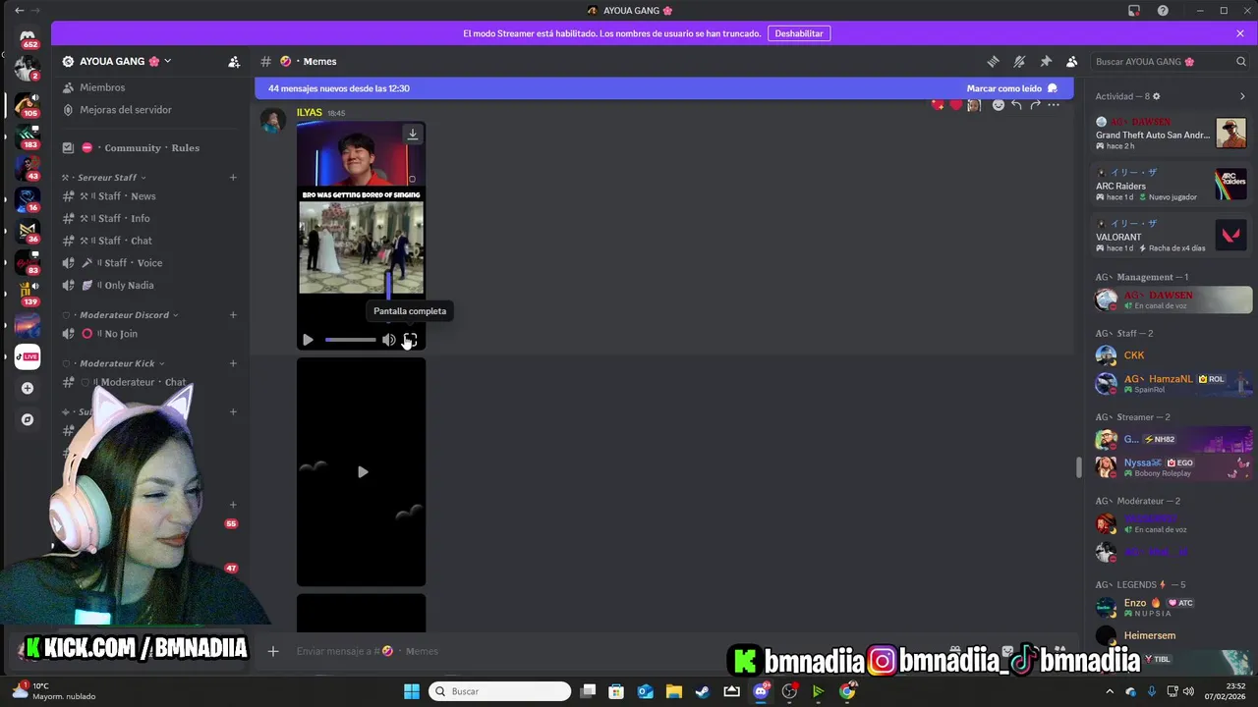The height and width of the screenshot is (707, 1258).
Task: Click the video progress slider
Action: 350,340
